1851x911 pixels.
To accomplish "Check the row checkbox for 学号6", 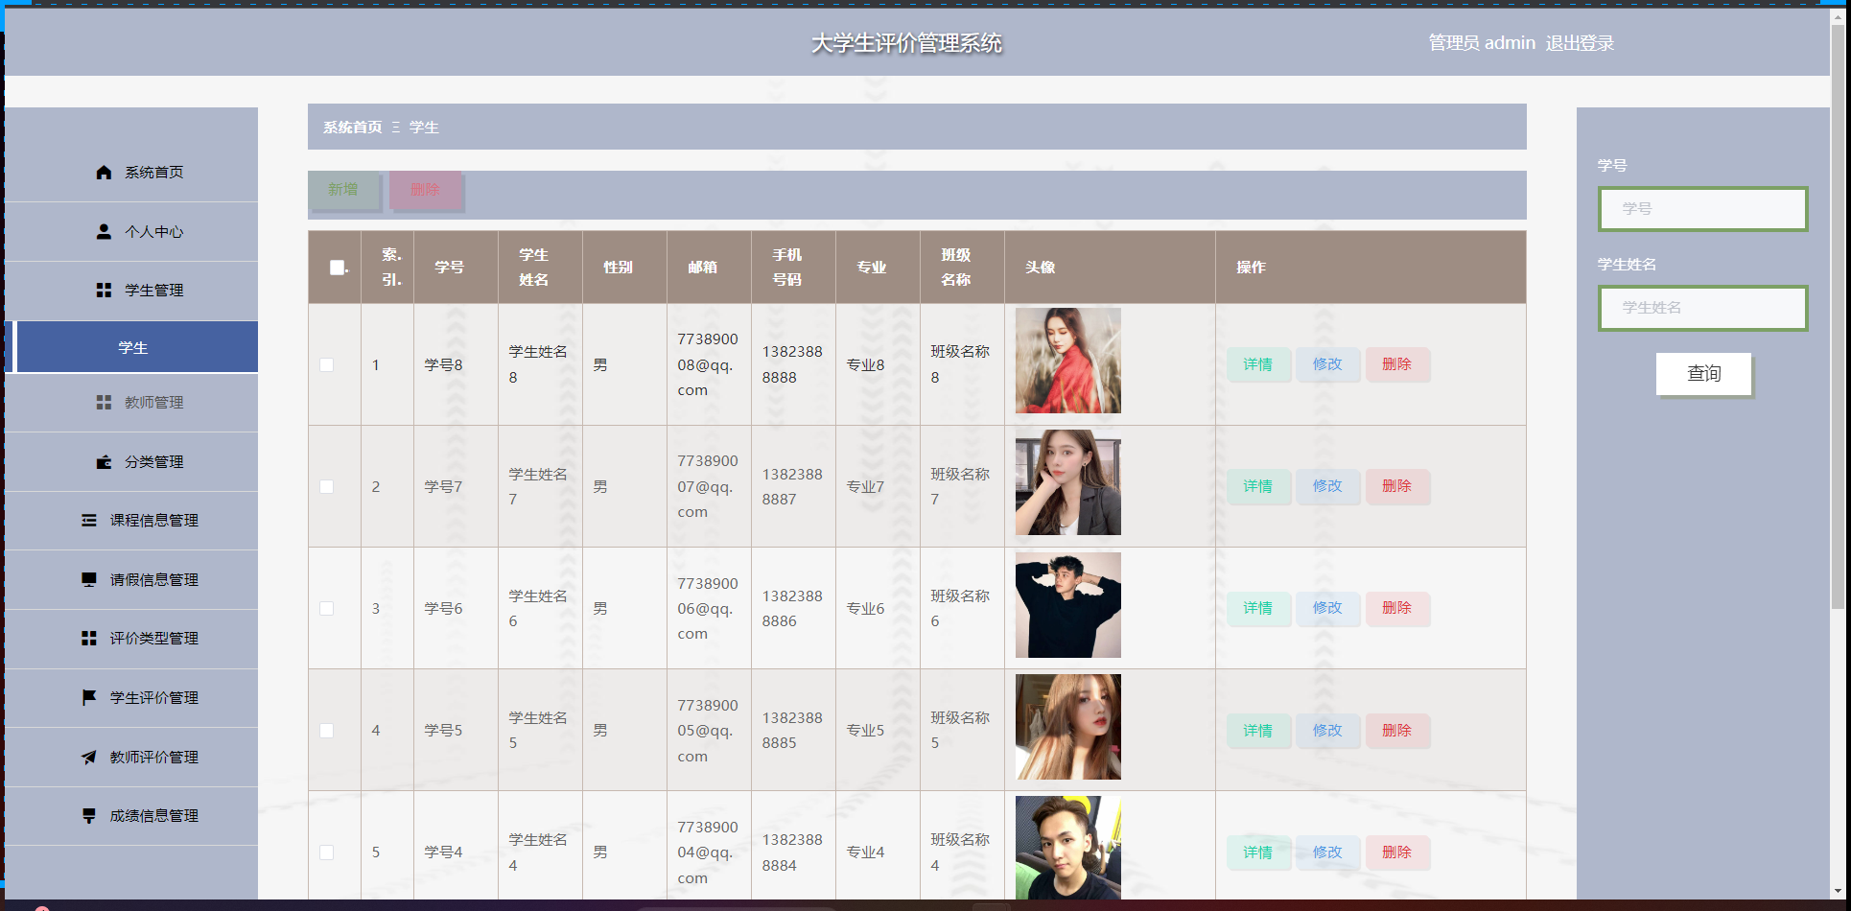I will (326, 609).
